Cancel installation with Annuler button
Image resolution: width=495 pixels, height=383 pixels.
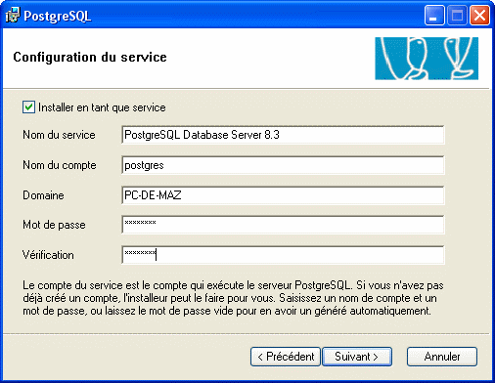442,357
